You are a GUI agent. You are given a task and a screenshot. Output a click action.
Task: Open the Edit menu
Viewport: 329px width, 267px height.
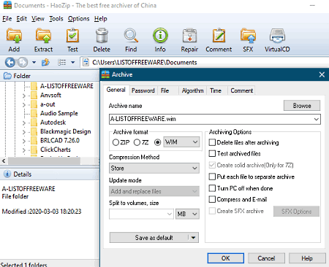pos(22,19)
